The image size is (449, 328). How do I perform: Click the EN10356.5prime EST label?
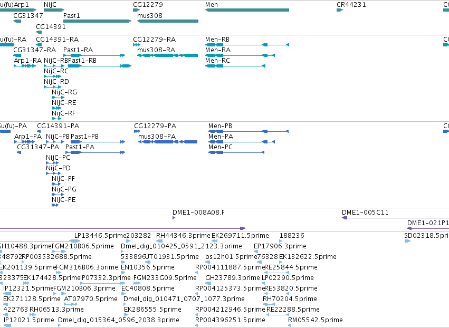[148, 267]
